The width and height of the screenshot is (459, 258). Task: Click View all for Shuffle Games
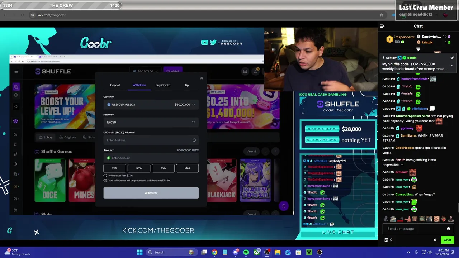click(251, 151)
